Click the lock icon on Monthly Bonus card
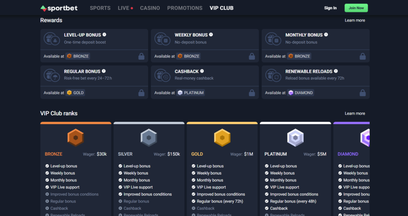The height and width of the screenshot is (216, 408). click(x=363, y=56)
